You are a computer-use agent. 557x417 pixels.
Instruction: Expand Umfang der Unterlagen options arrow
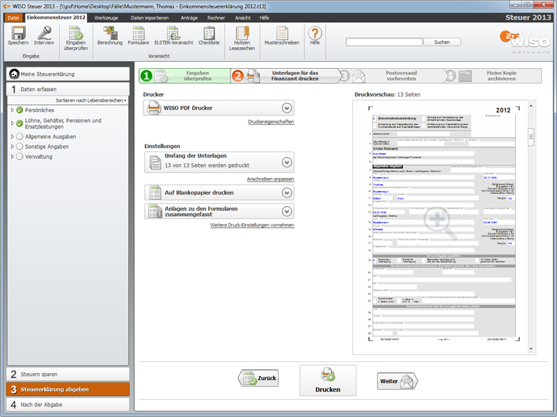[x=287, y=162]
